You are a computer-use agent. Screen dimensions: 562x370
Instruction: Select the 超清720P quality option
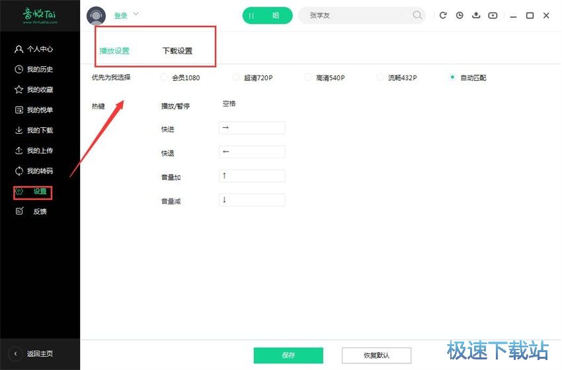pyautogui.click(x=253, y=77)
